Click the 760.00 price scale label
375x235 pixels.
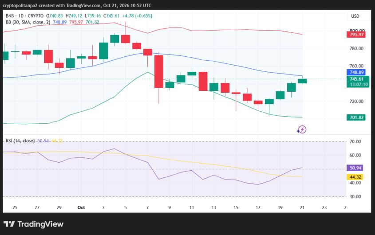(x=356, y=66)
